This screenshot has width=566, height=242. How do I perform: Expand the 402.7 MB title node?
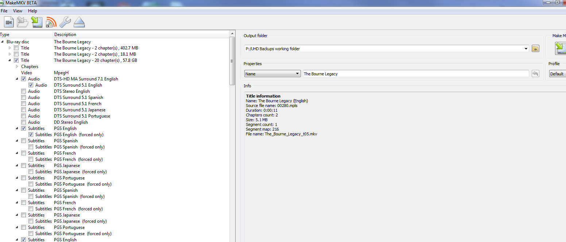(x=10, y=48)
